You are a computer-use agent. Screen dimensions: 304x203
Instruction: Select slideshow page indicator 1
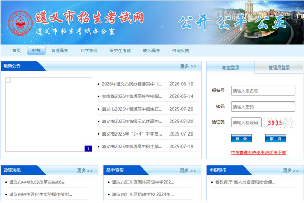pyautogui.click(x=88, y=149)
